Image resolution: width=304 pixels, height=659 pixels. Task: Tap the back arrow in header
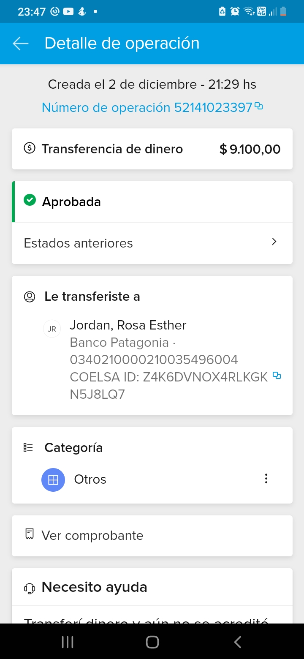tap(20, 44)
